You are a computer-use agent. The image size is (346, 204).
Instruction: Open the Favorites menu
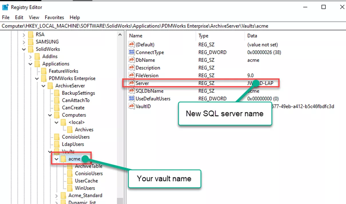tap(54, 17)
